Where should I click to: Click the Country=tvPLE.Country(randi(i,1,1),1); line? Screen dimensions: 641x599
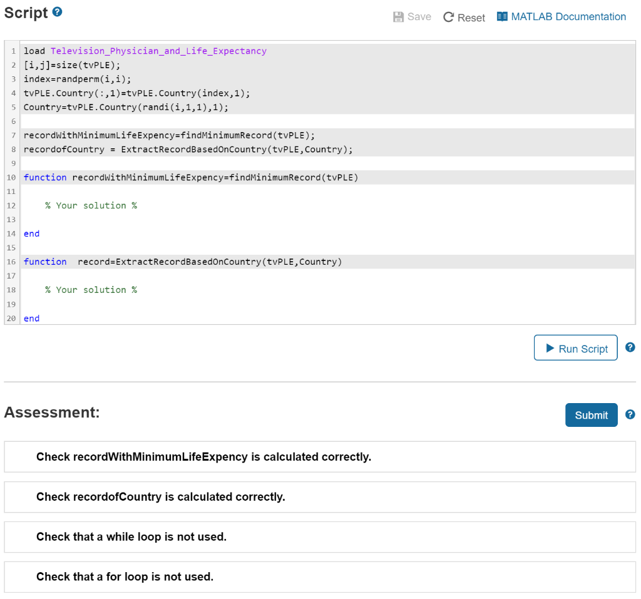126,107
